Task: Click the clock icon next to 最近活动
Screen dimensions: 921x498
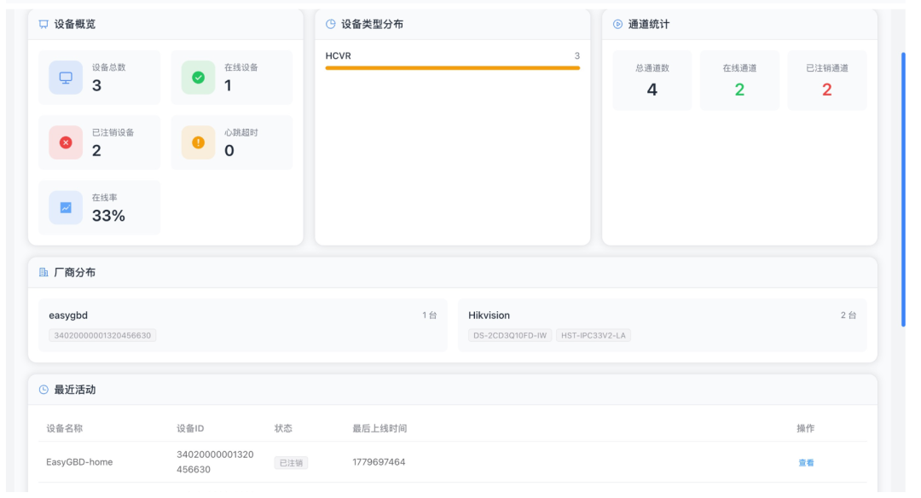Action: (x=43, y=390)
